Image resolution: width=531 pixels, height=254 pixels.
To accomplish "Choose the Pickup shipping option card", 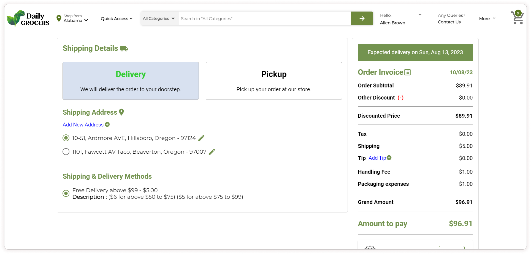I will click(274, 81).
